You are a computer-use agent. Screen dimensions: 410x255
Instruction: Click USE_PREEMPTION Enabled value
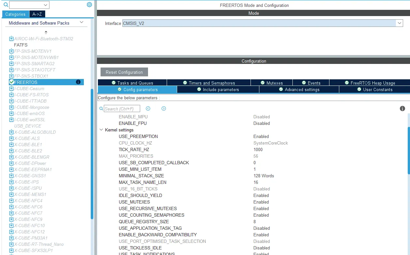(x=261, y=136)
